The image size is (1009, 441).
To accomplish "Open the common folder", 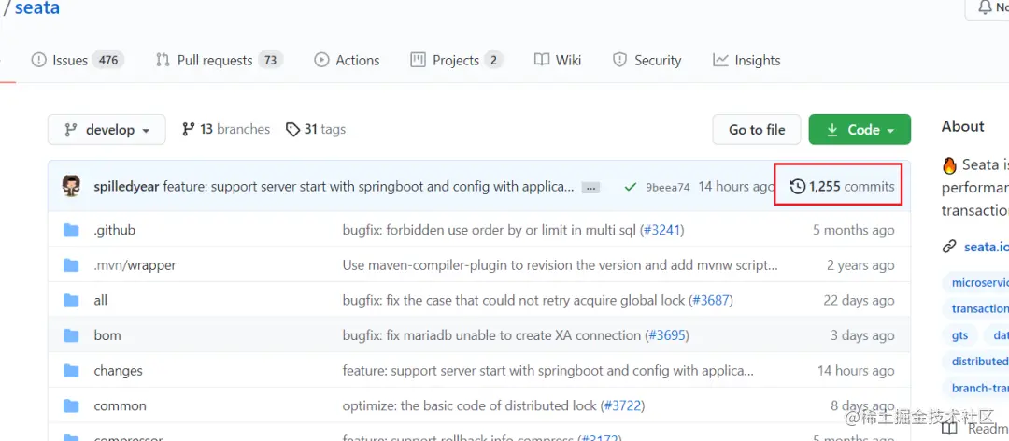I will tap(121, 406).
